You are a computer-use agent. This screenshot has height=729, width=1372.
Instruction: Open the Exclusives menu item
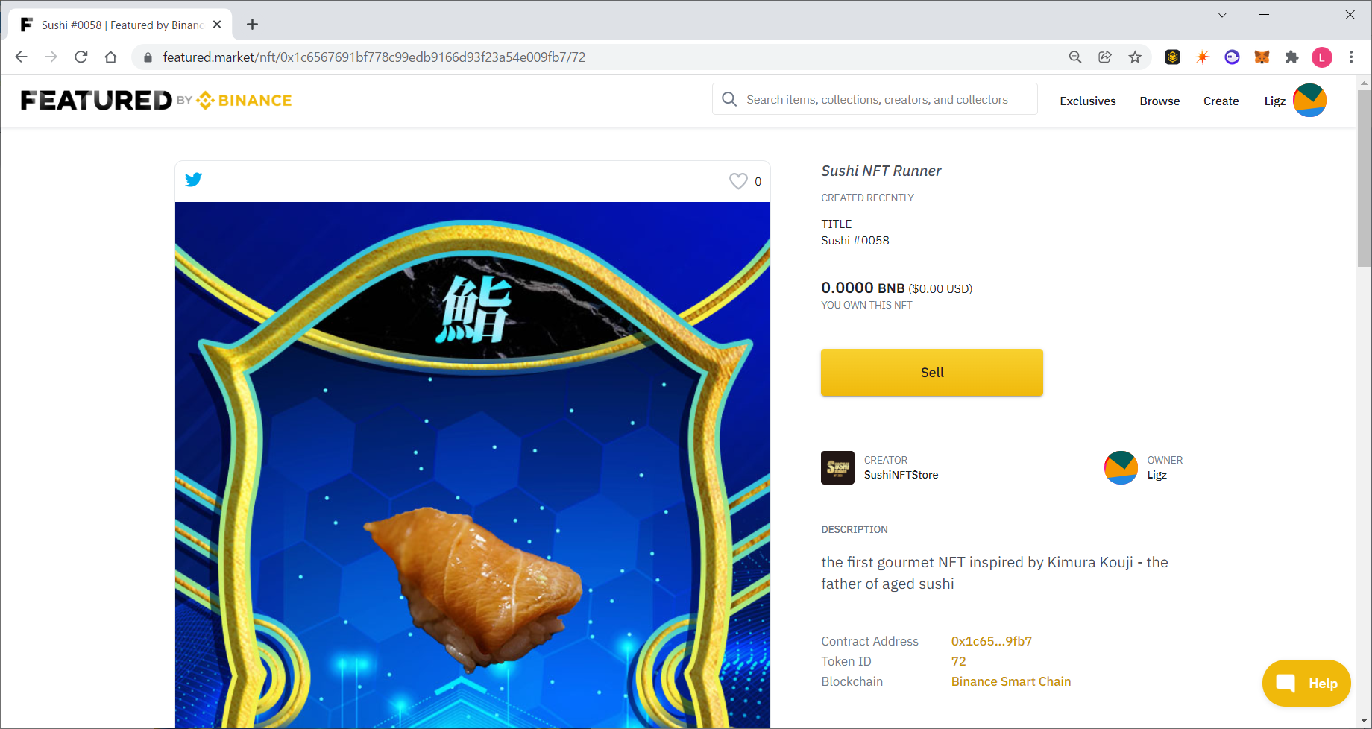tap(1088, 101)
